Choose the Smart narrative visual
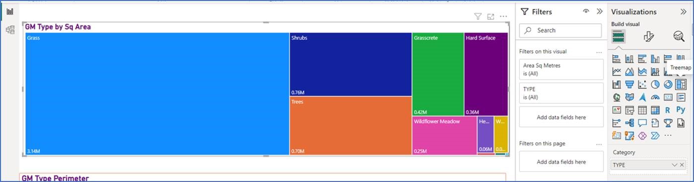The width and height of the screenshot is (694, 182). (655, 123)
